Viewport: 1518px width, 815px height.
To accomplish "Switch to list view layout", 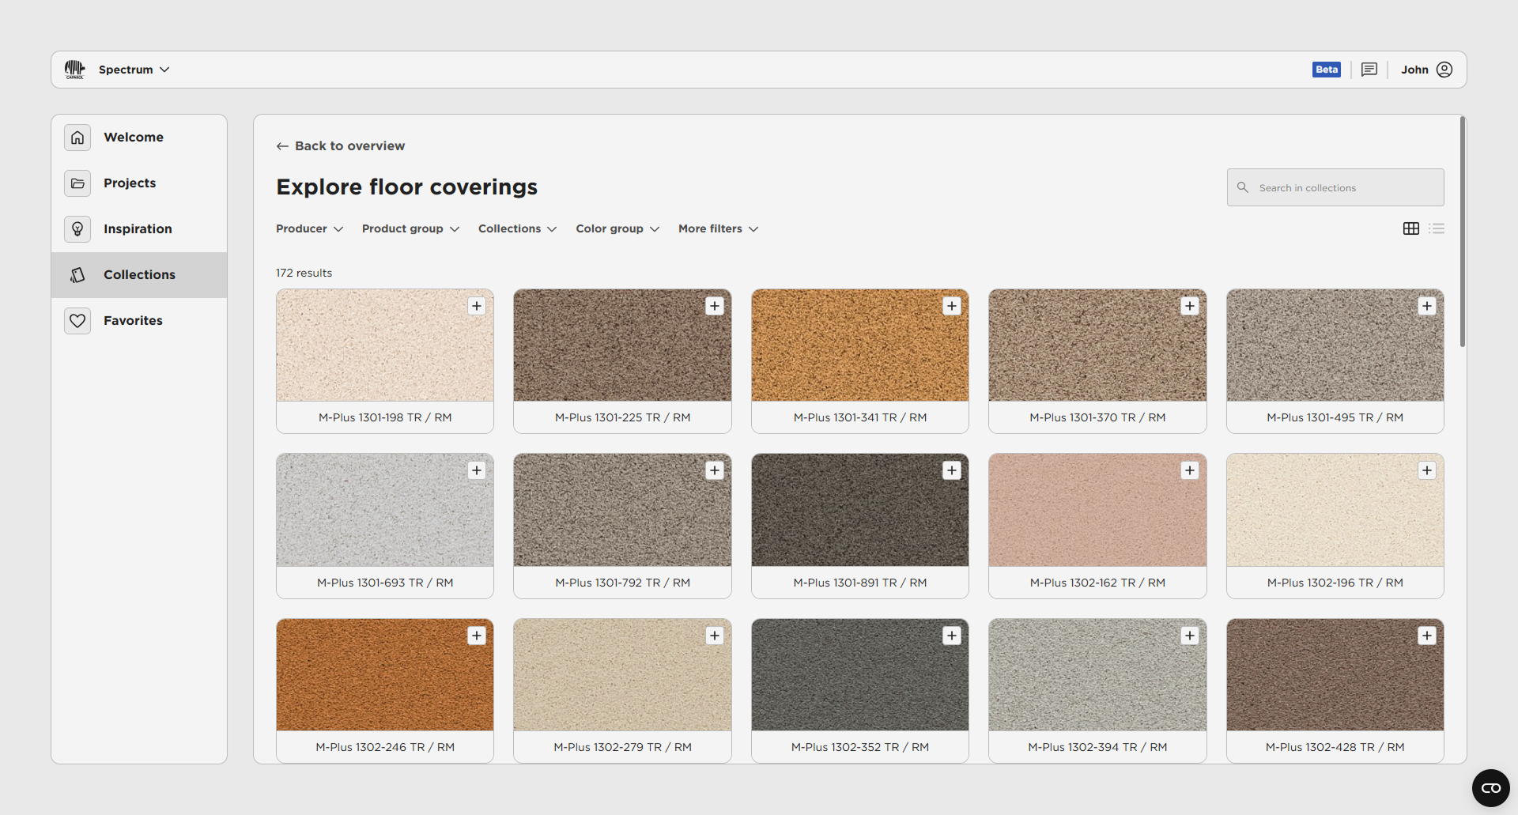I will point(1437,228).
